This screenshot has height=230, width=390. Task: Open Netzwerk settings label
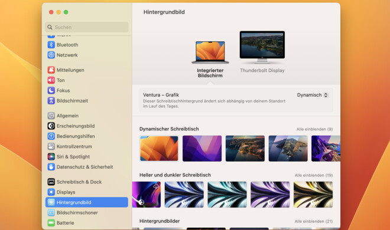pyautogui.click(x=67, y=55)
